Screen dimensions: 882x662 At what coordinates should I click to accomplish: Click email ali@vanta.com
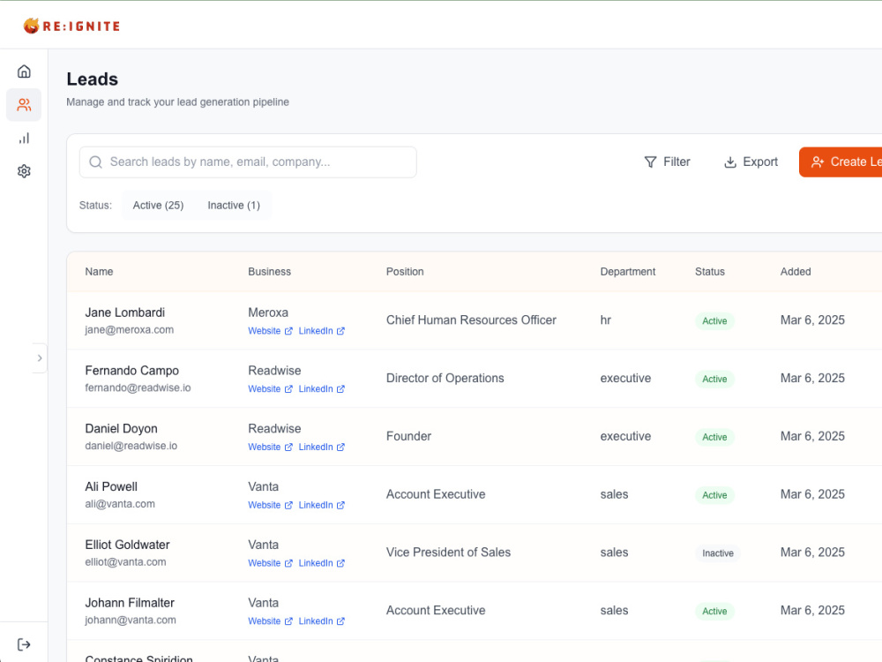tap(120, 504)
